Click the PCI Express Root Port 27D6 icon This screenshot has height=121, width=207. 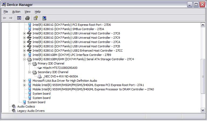(29, 25)
